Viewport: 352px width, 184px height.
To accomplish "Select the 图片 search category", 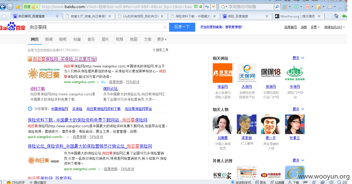I will (105, 39).
